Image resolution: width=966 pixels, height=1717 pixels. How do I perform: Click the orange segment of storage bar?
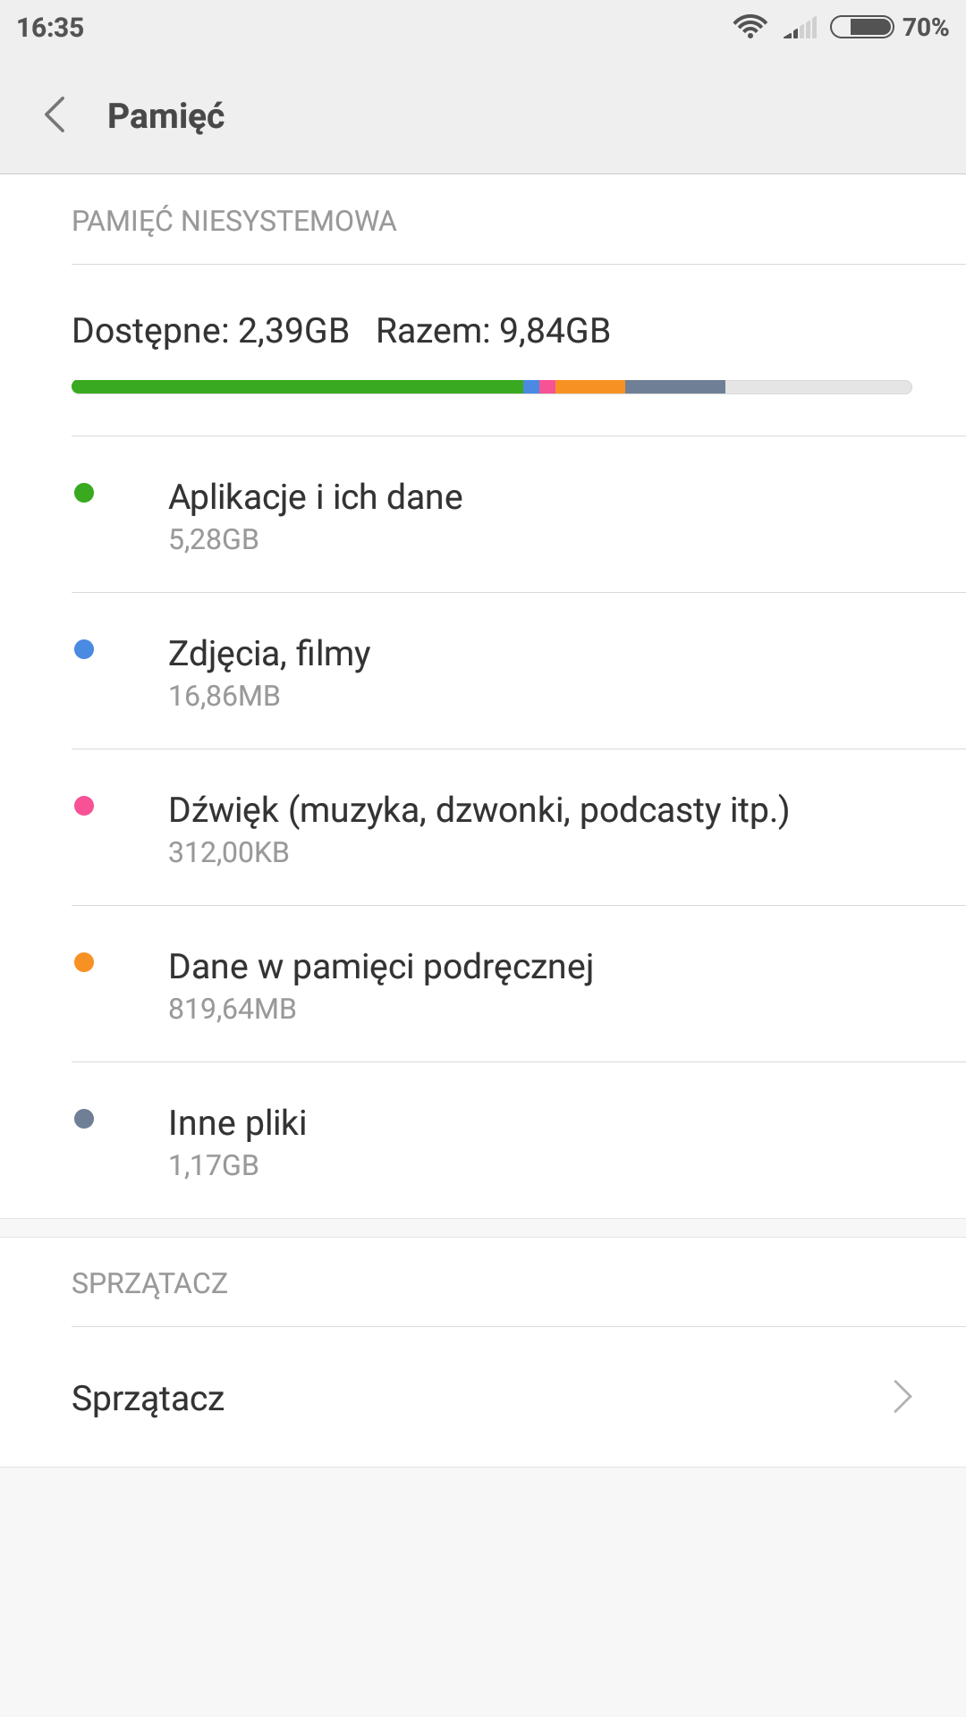[x=590, y=387]
